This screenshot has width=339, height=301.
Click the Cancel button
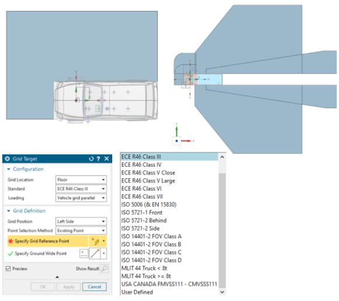coord(95,287)
